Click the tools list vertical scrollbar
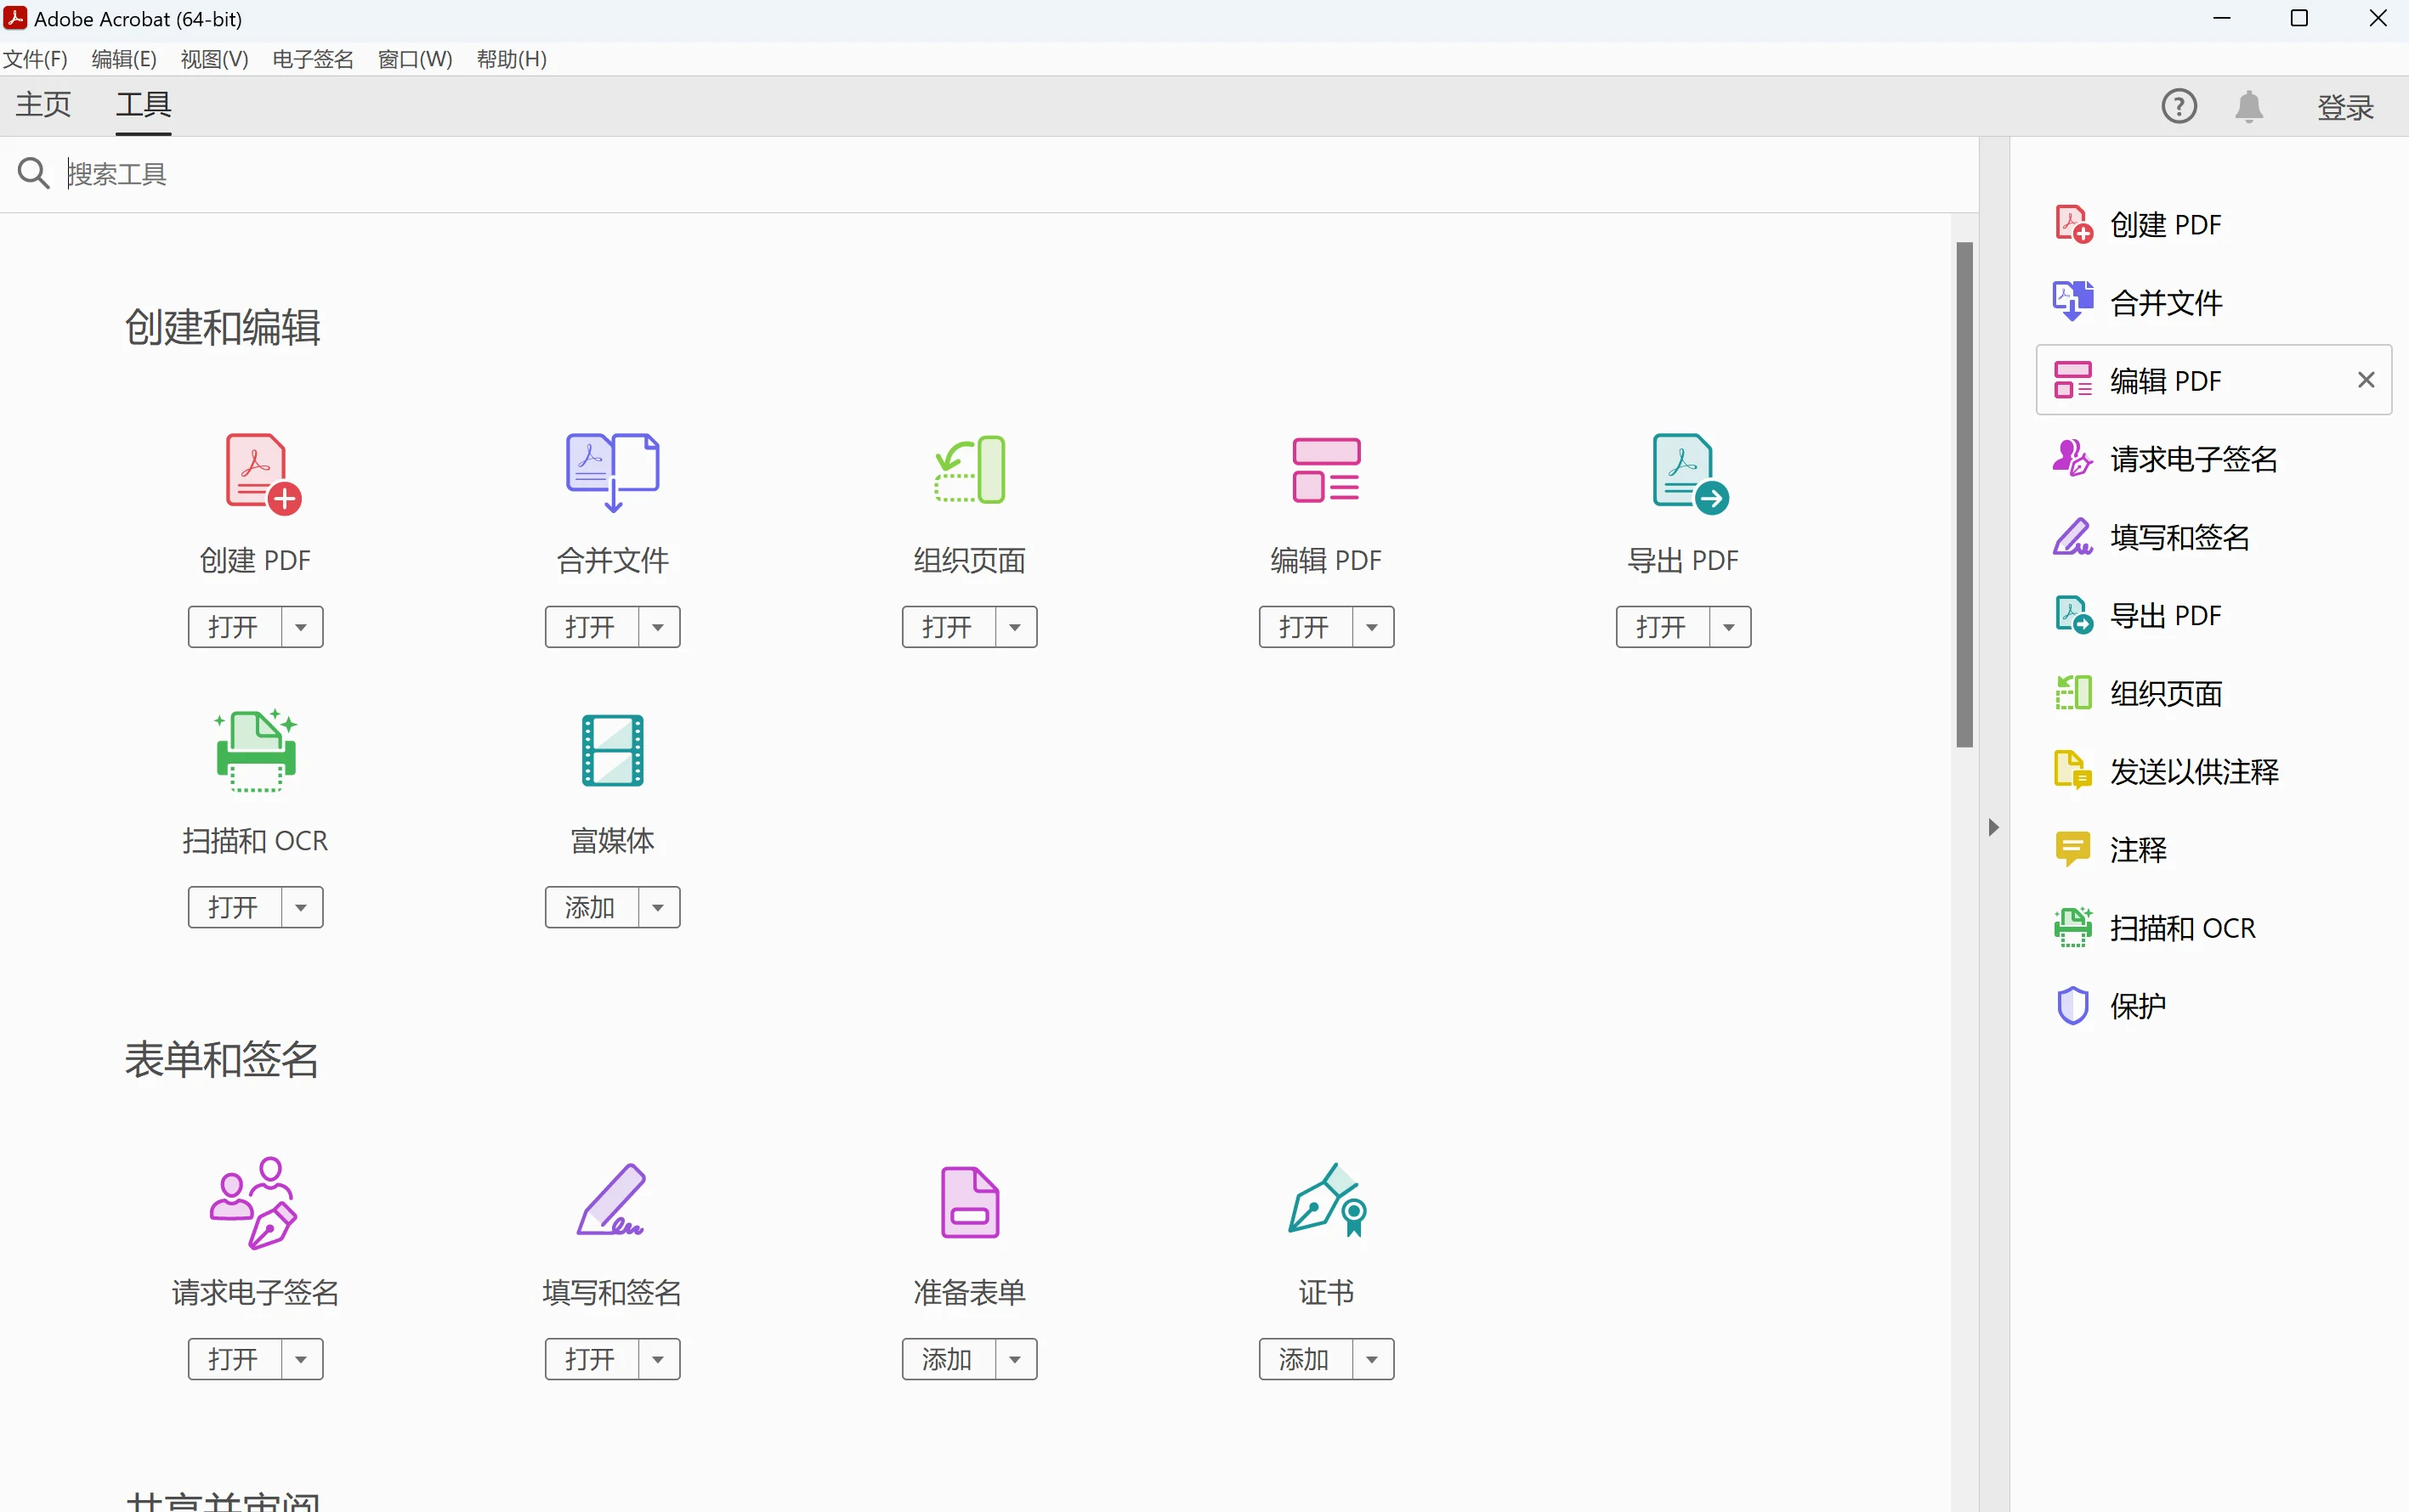Screen dimensions: 2409x1512 tap(1964, 494)
